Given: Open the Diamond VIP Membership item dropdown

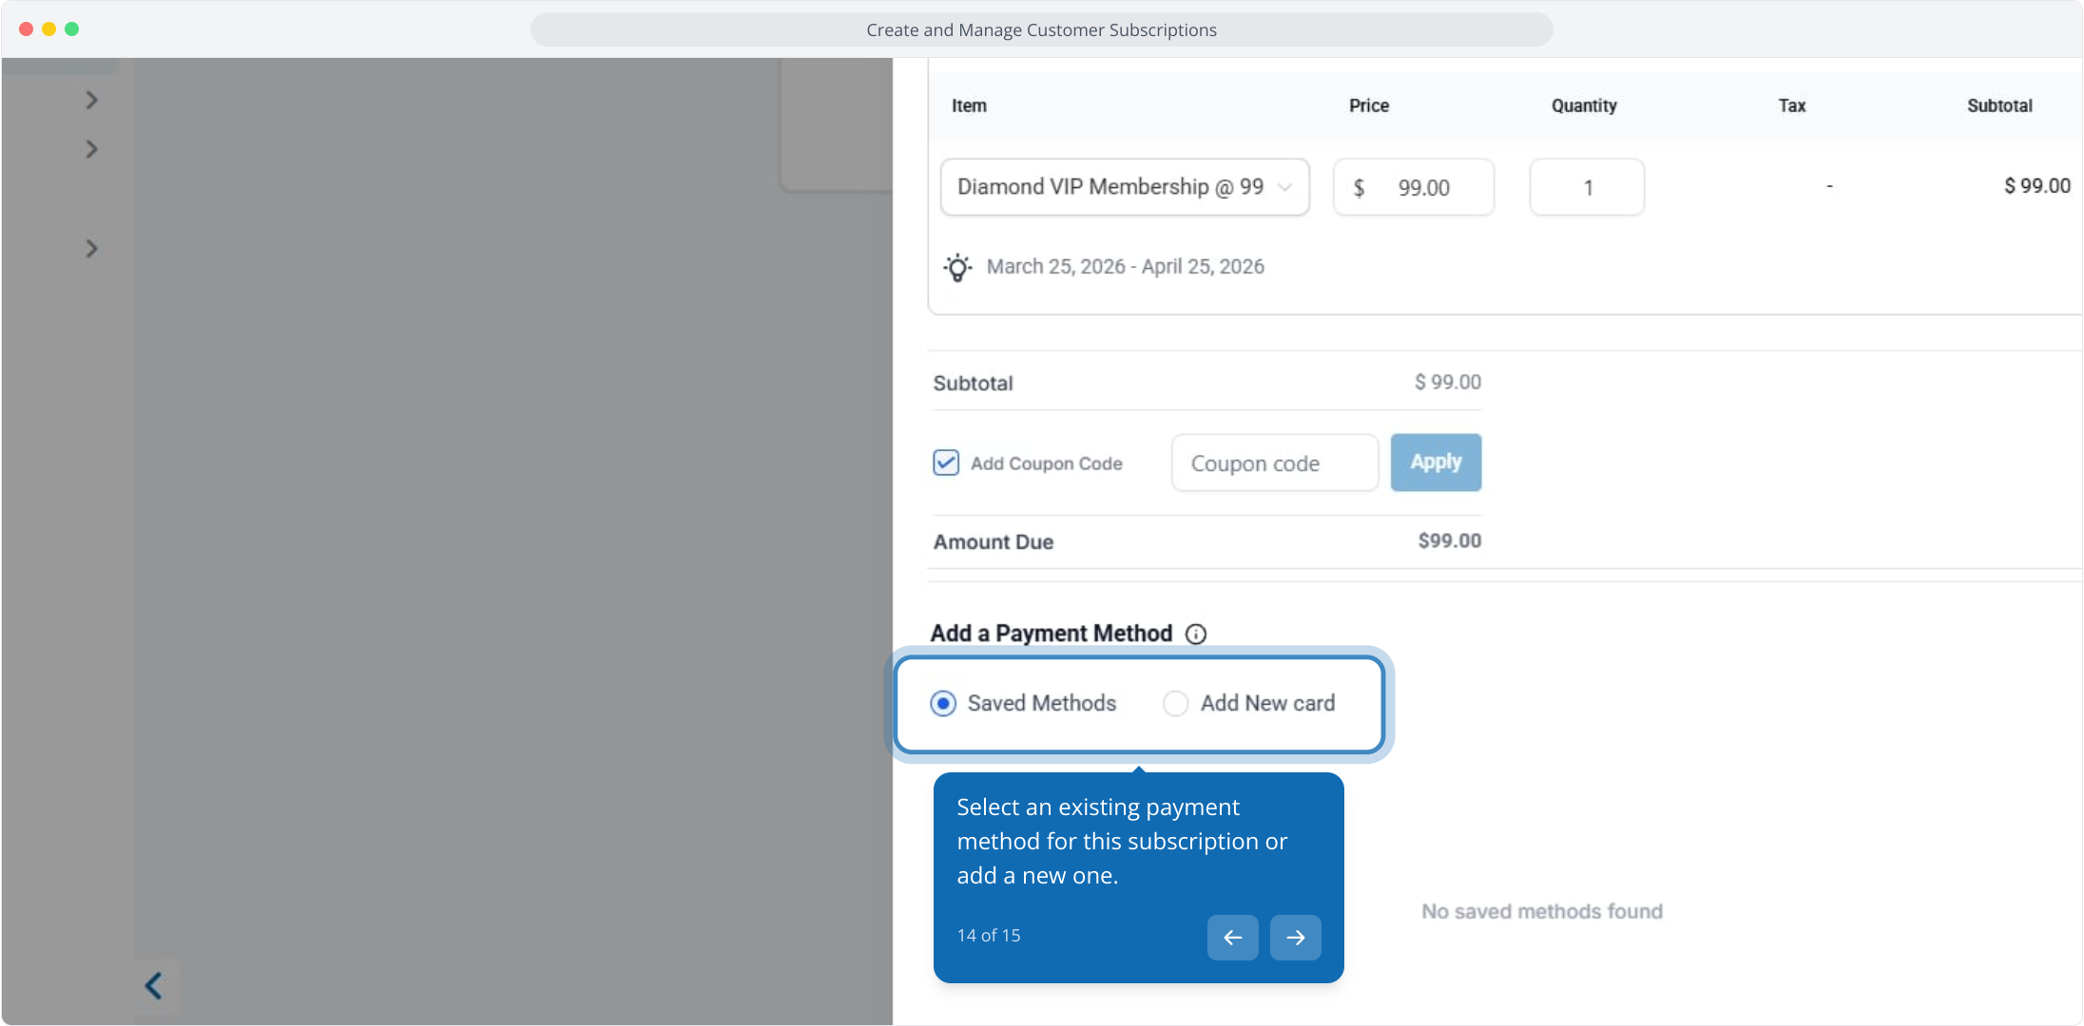Looking at the screenshot, I should click(1124, 187).
